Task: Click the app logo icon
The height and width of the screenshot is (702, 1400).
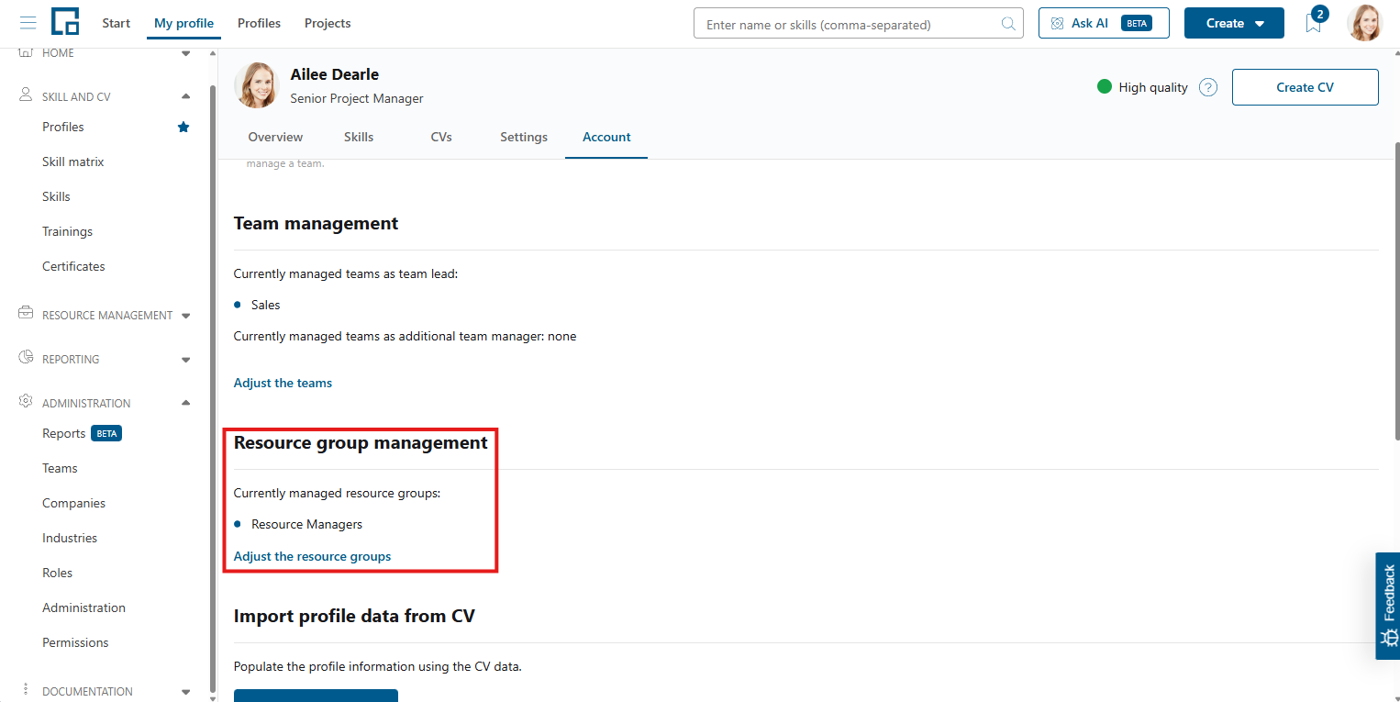Action: [65, 22]
